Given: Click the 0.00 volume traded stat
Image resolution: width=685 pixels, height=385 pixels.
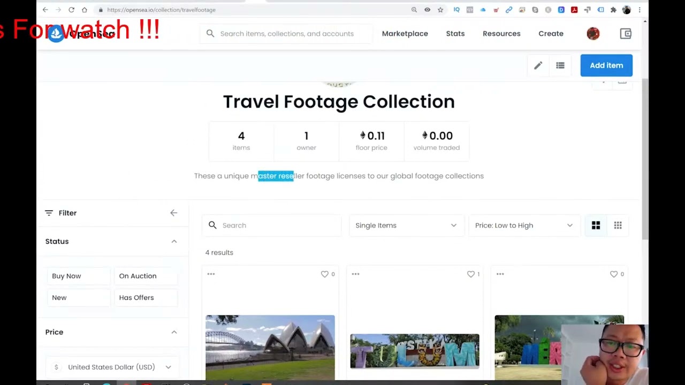Looking at the screenshot, I should [437, 141].
